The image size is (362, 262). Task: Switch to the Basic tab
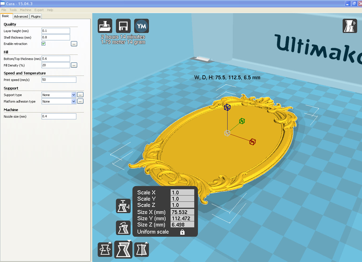click(x=6, y=16)
